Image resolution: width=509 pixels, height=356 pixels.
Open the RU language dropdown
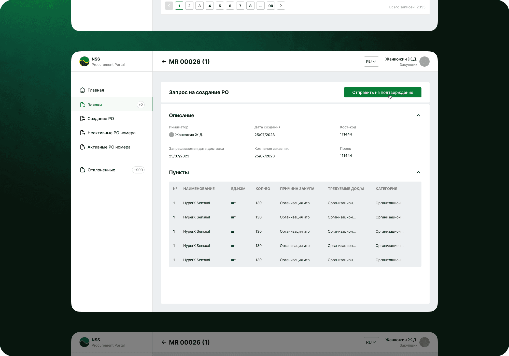pyautogui.click(x=371, y=62)
